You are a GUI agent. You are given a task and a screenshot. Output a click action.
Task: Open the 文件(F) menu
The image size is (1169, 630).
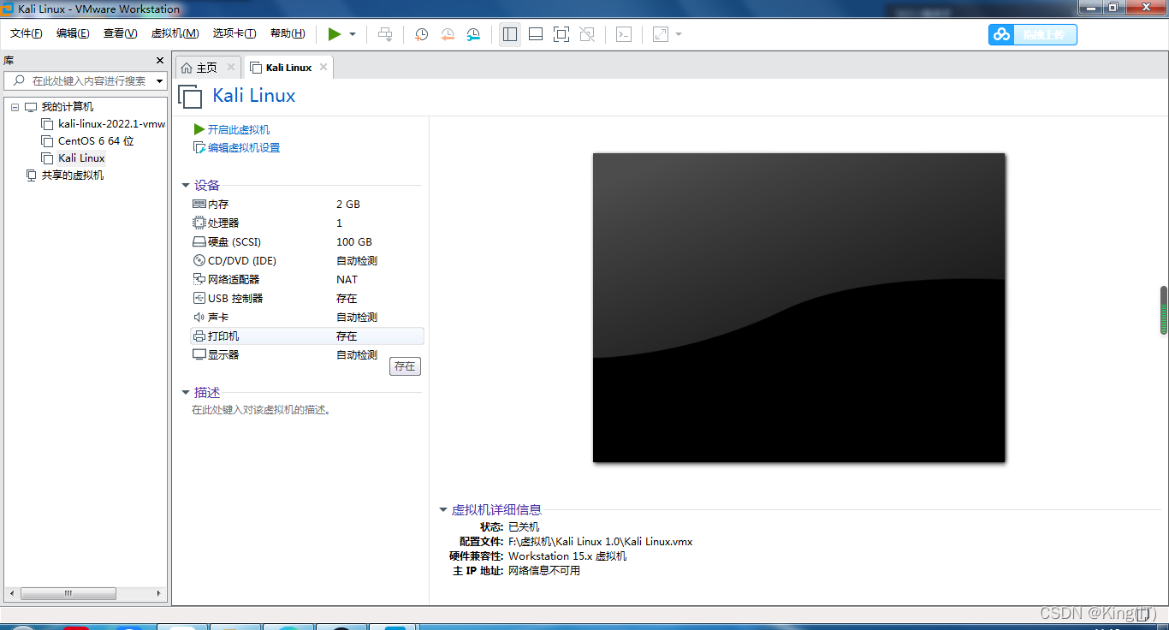pyautogui.click(x=27, y=33)
